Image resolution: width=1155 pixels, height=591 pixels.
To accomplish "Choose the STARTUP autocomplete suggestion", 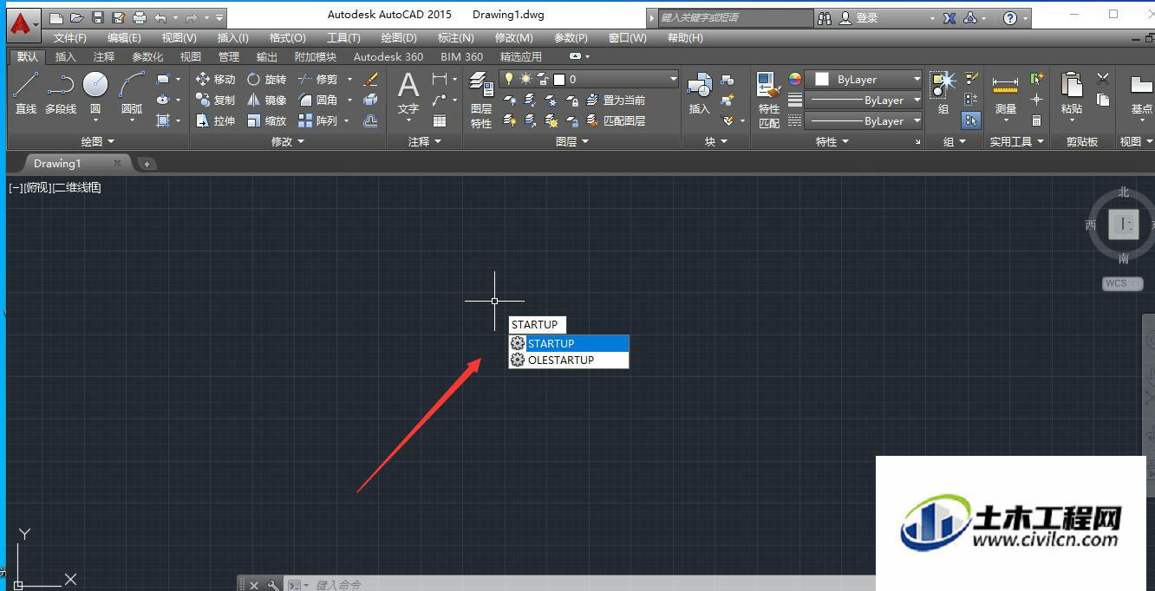I will click(x=569, y=343).
